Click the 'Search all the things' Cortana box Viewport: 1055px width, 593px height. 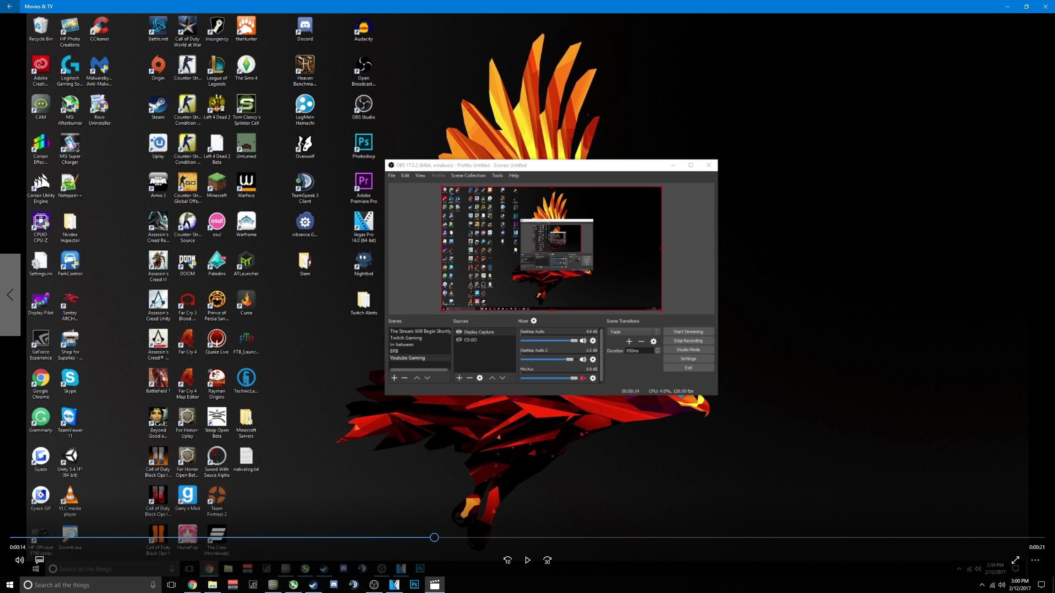[x=82, y=585]
